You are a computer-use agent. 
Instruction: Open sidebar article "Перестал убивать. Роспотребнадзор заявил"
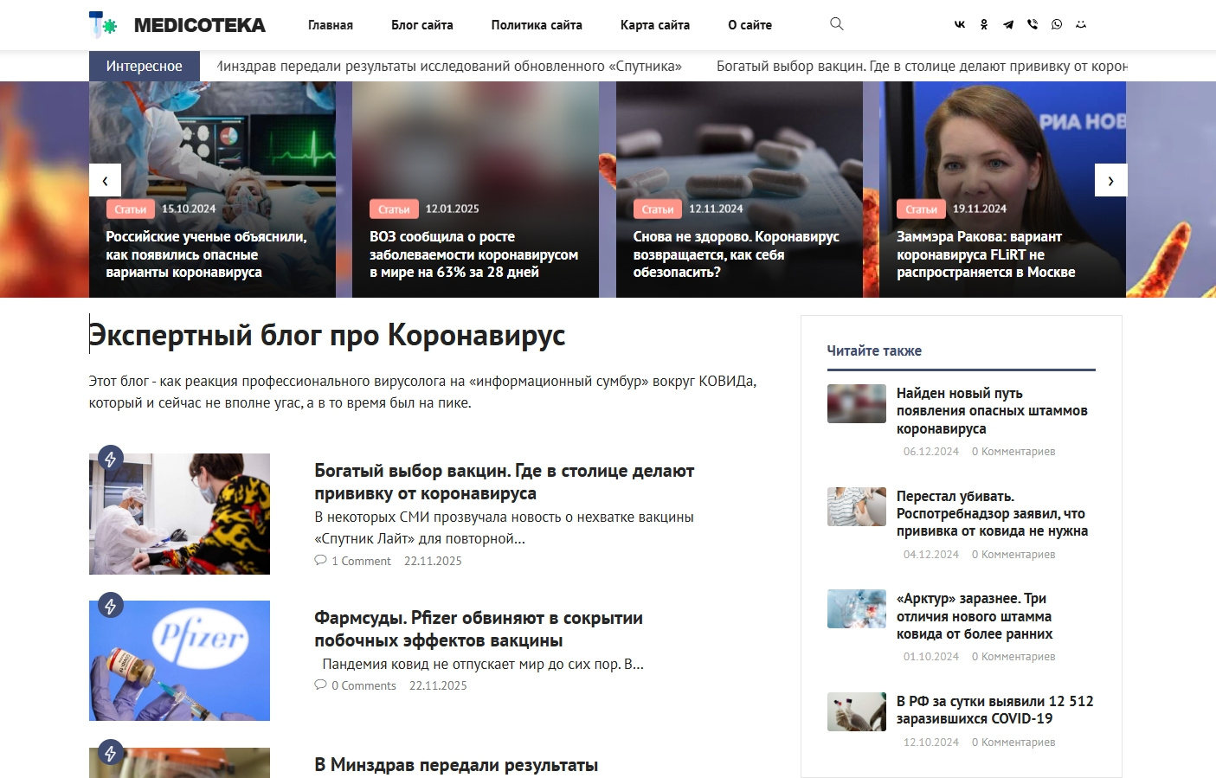click(992, 513)
